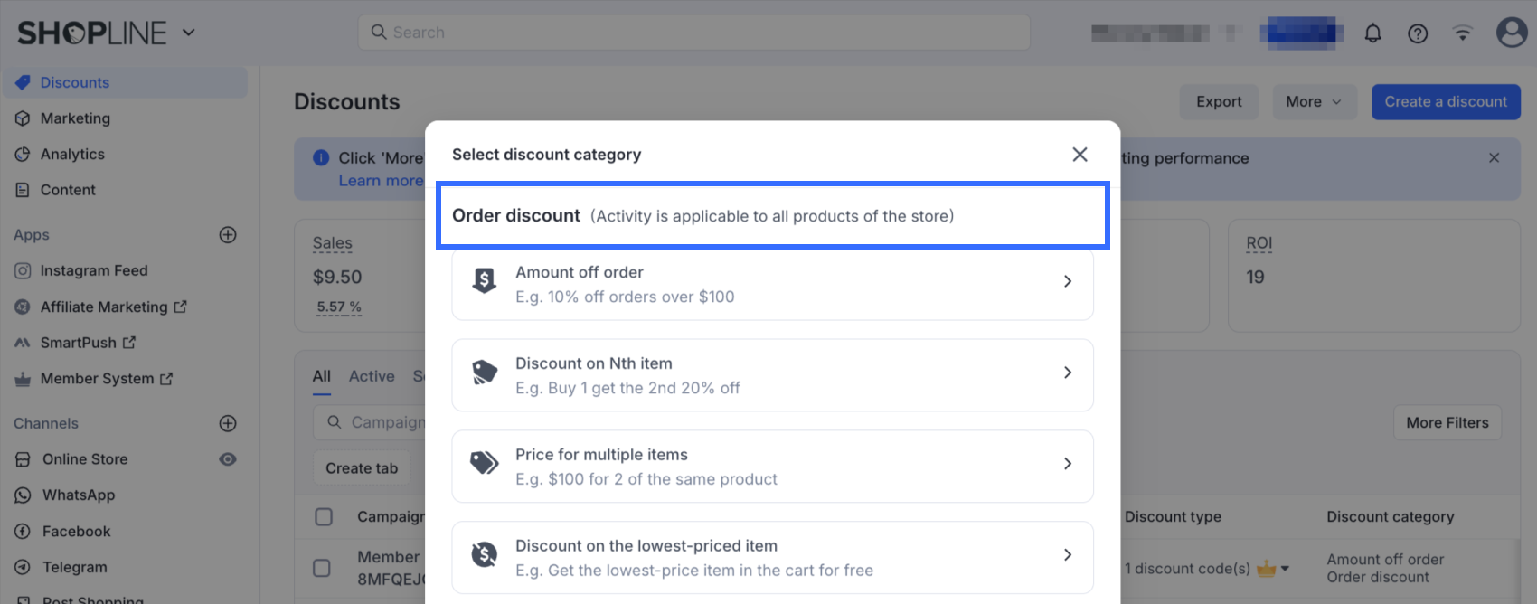Click the notifications bell icon

1372,33
